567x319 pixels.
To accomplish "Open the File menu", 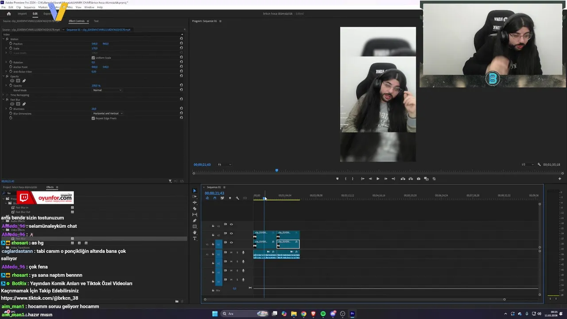I will pos(4,7).
